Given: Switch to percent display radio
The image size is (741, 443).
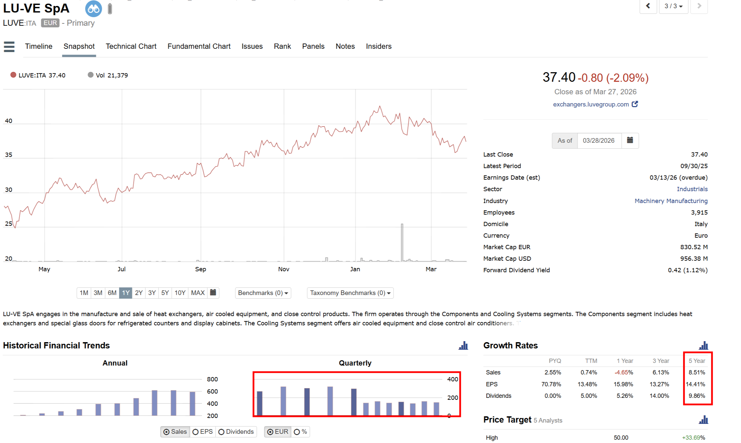Looking at the screenshot, I should pyautogui.click(x=300, y=432).
